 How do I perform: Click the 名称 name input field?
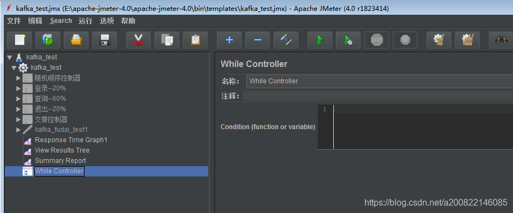(380, 81)
